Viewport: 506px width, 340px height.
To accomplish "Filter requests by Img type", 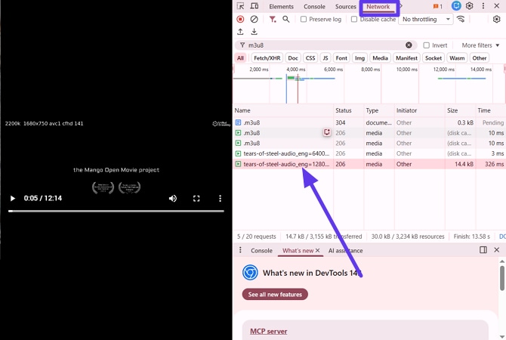I will (x=359, y=58).
